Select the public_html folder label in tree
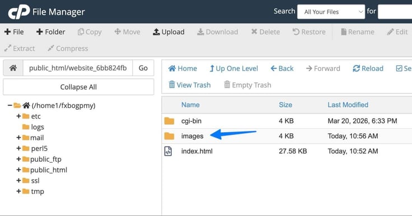Image resolution: width=412 pixels, height=216 pixels. click(49, 170)
